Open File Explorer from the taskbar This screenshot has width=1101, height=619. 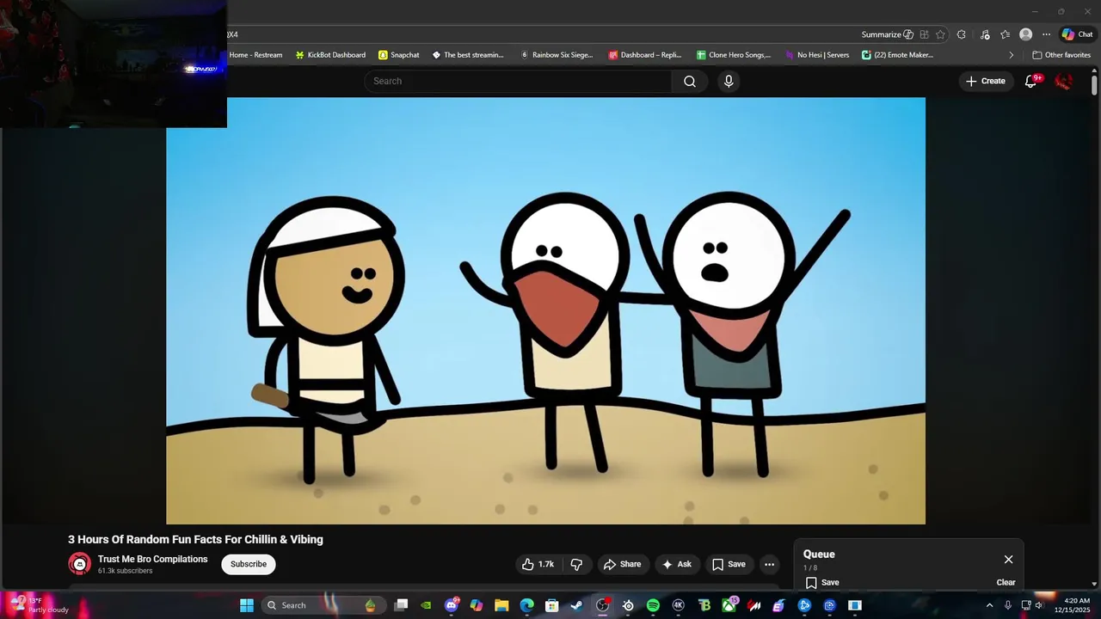point(501,605)
